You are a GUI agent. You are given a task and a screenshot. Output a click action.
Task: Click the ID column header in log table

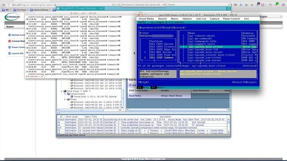(61, 117)
